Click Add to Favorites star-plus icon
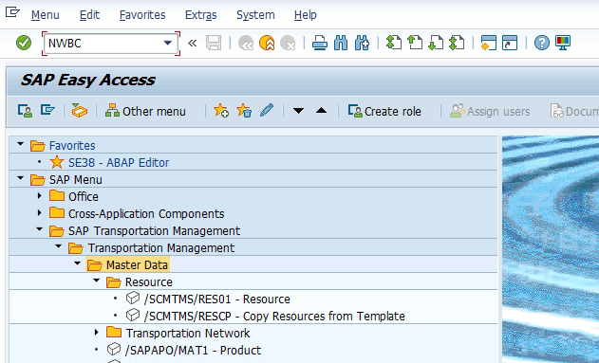This screenshot has height=363, width=599. [x=221, y=111]
